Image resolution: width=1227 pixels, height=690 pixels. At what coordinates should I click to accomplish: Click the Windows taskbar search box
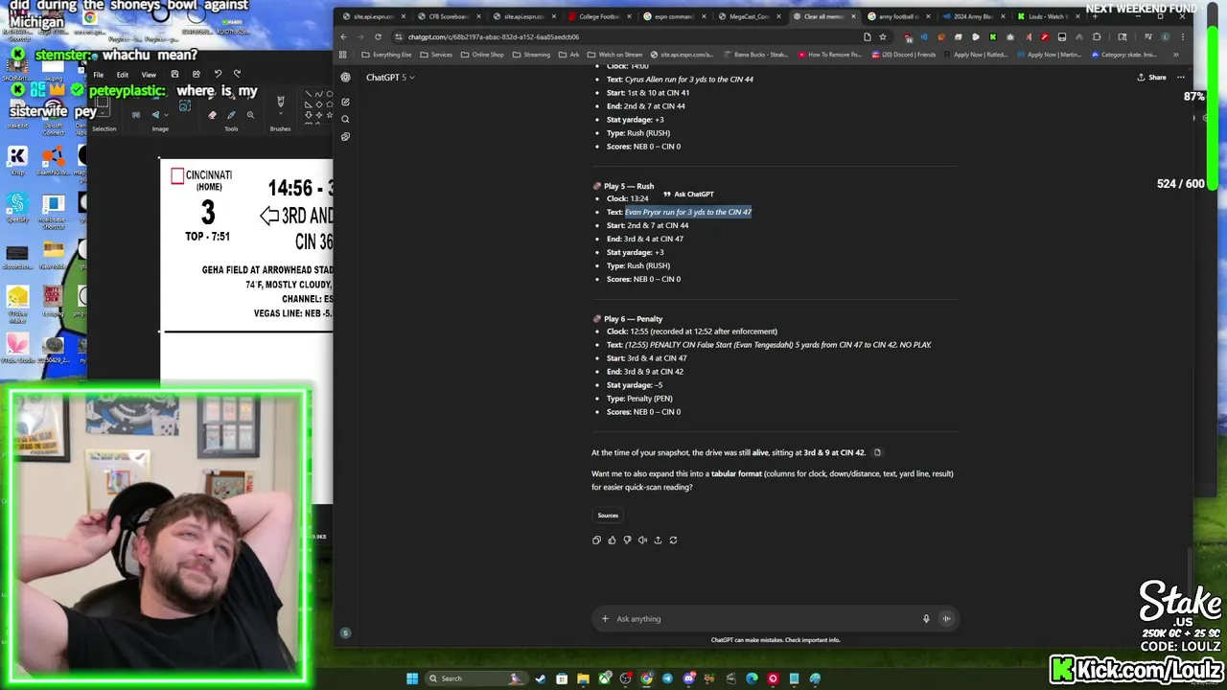coord(477,678)
